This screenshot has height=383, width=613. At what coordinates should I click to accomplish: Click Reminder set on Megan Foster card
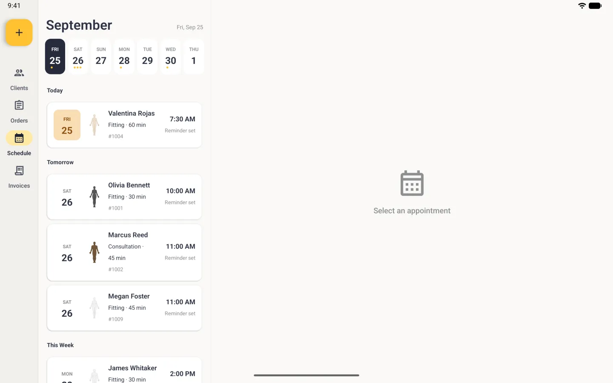[180, 314]
